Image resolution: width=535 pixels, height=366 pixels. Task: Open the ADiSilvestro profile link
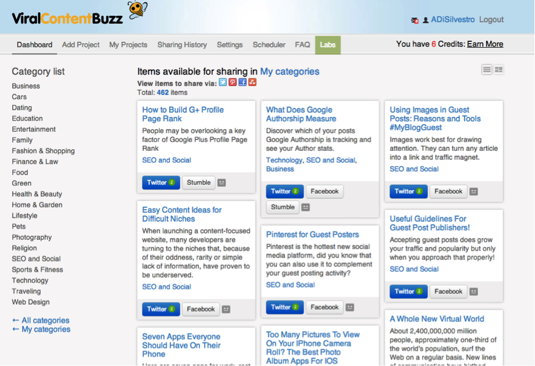pos(453,20)
